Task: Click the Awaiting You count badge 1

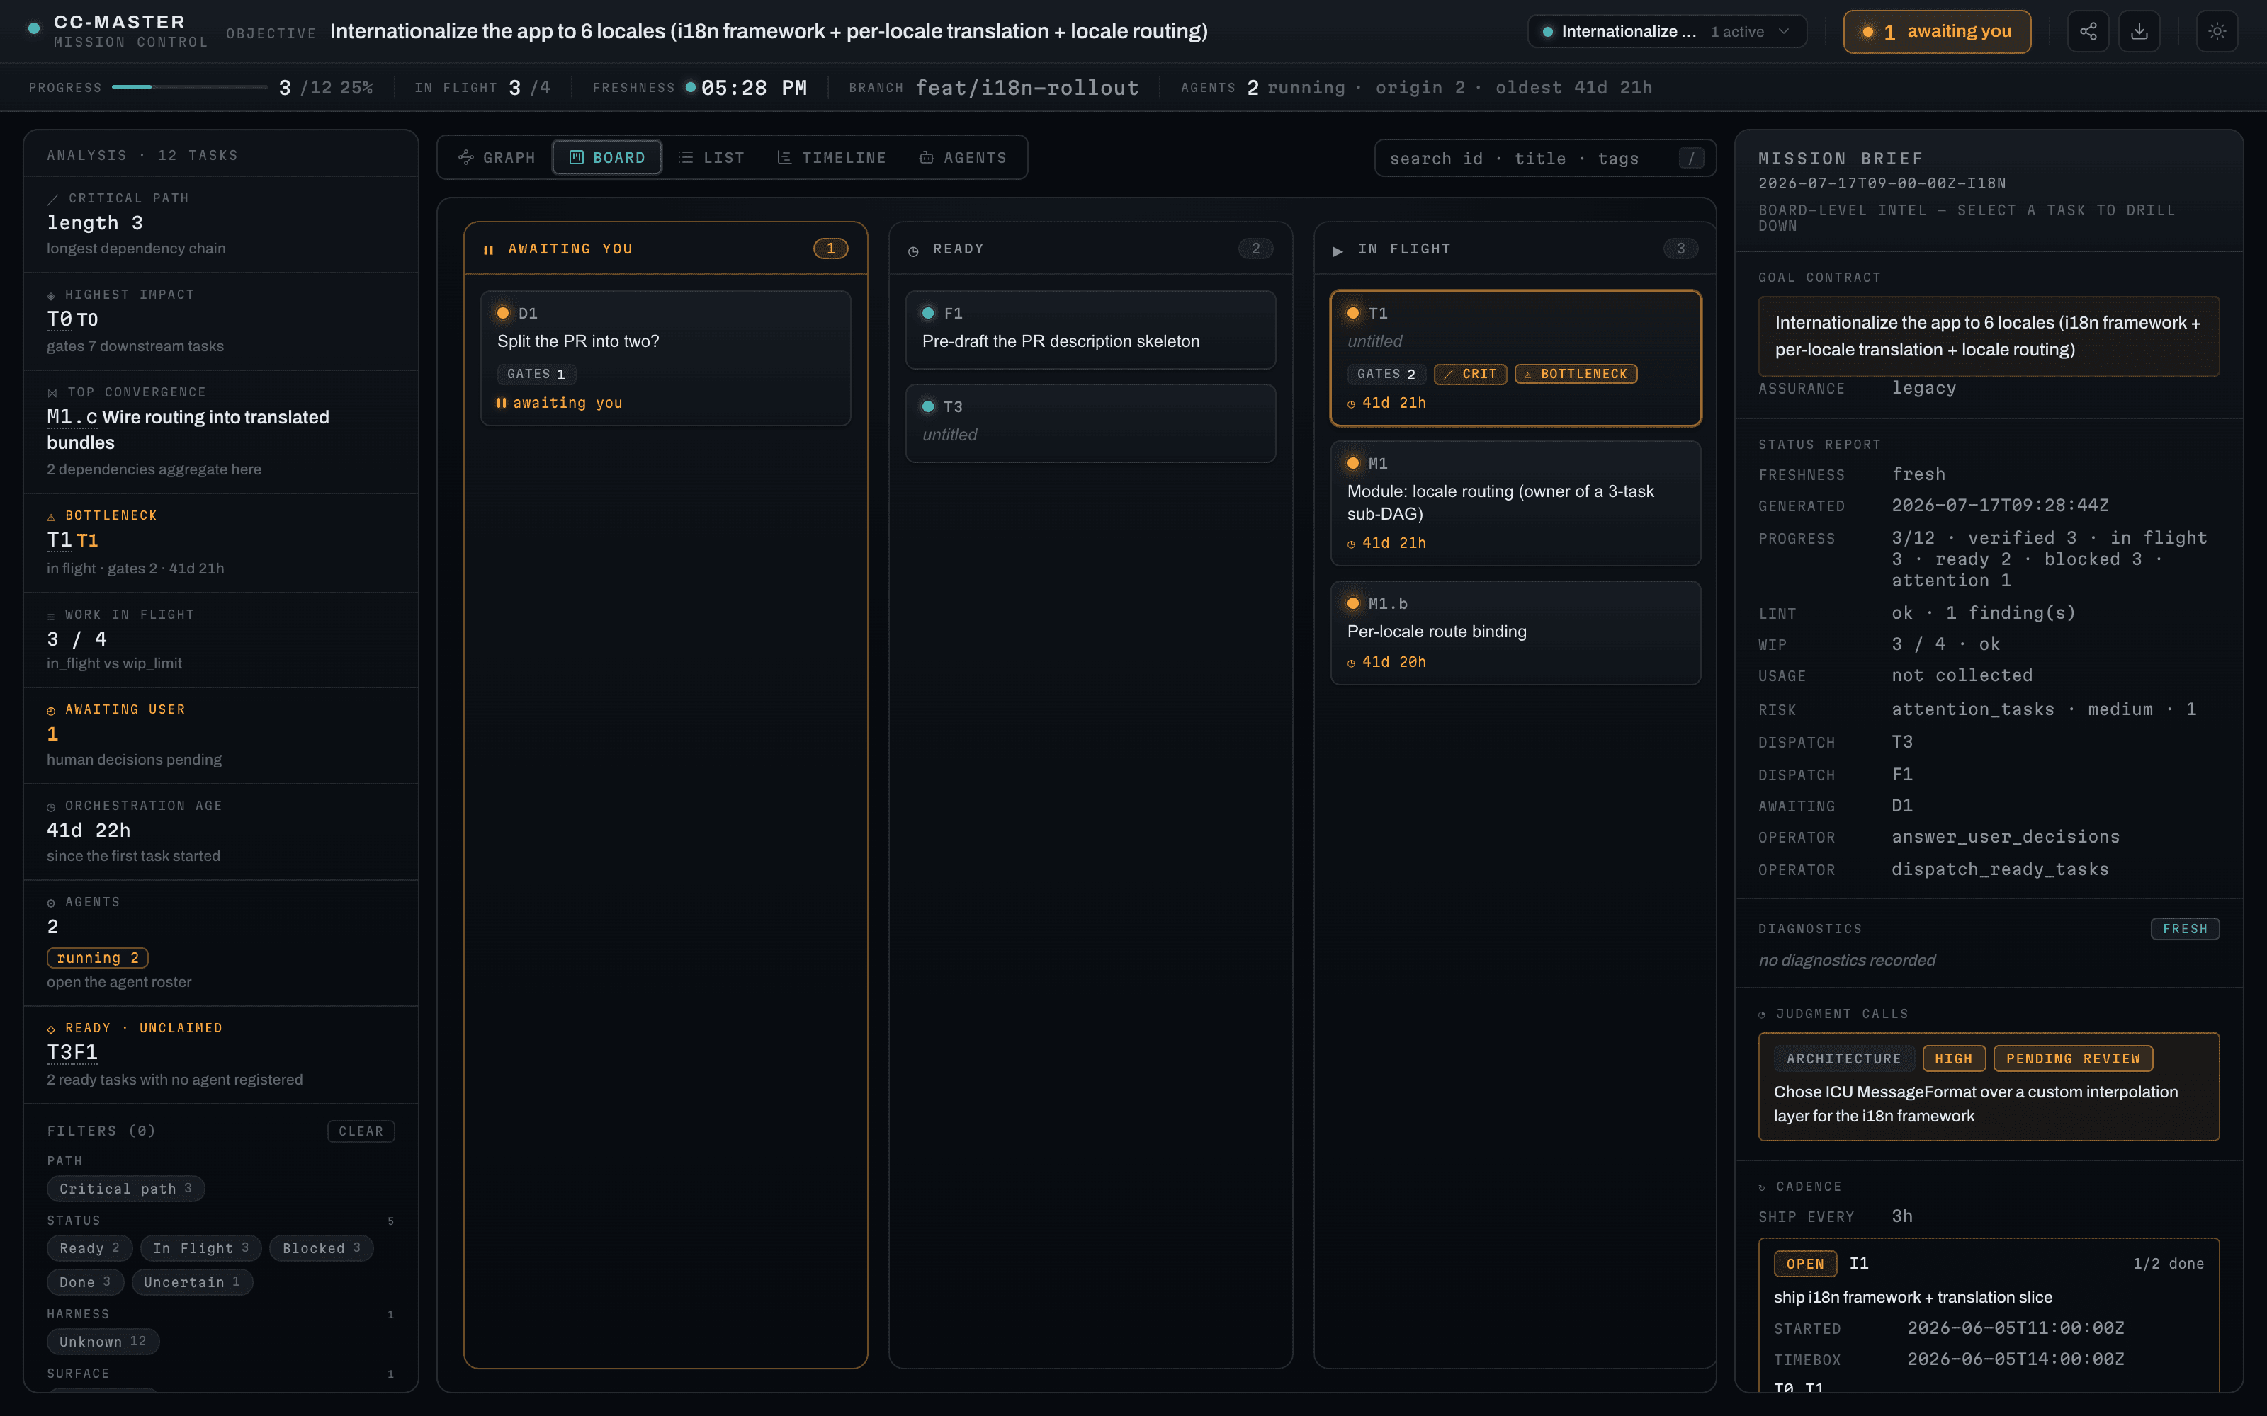Action: [830, 249]
